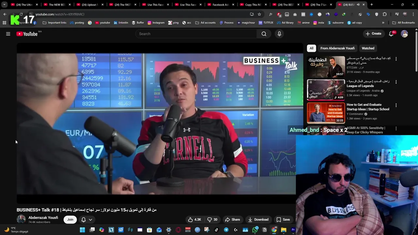Open a new browser tab
This screenshot has height=235, width=418.
tap(371, 5)
